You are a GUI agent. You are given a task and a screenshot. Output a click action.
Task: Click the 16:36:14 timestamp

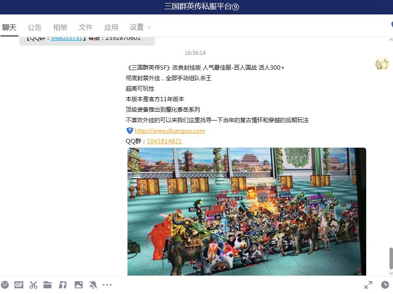(x=195, y=53)
